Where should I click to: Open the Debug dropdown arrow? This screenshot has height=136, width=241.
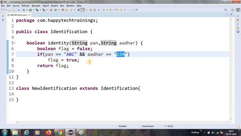[27, 10]
